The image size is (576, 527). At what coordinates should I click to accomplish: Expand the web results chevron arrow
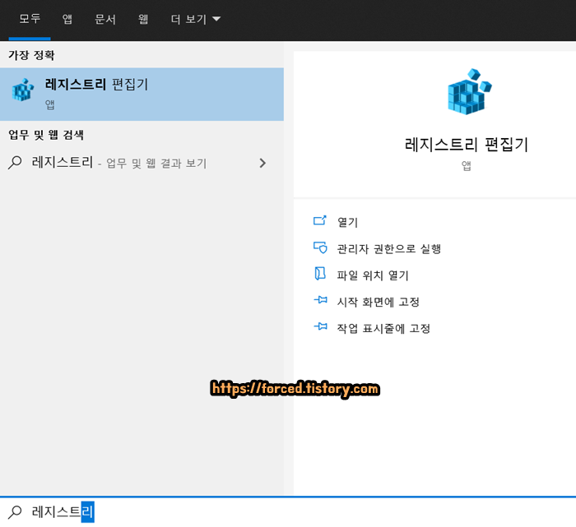pos(262,163)
